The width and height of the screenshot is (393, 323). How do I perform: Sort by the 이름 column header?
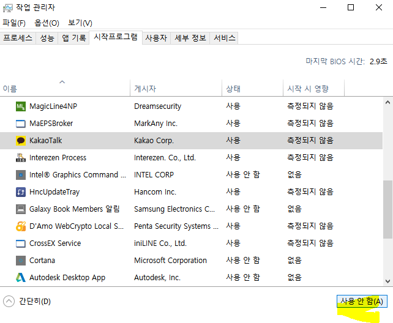65,88
